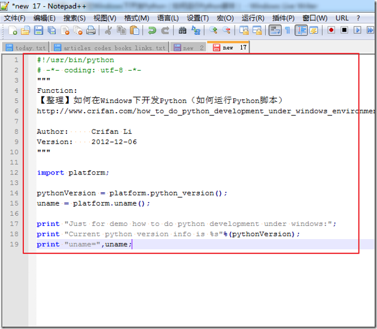The image size is (377, 329).
Task: Save all open documents
Action: coord(51,31)
